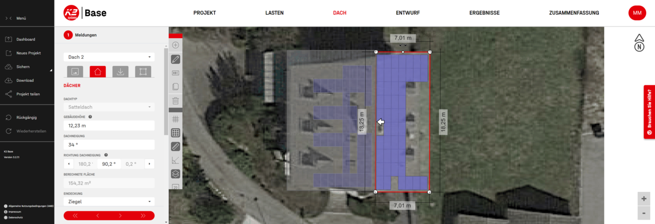Select the ruler measure tool
655x224 pixels.
coord(176,146)
